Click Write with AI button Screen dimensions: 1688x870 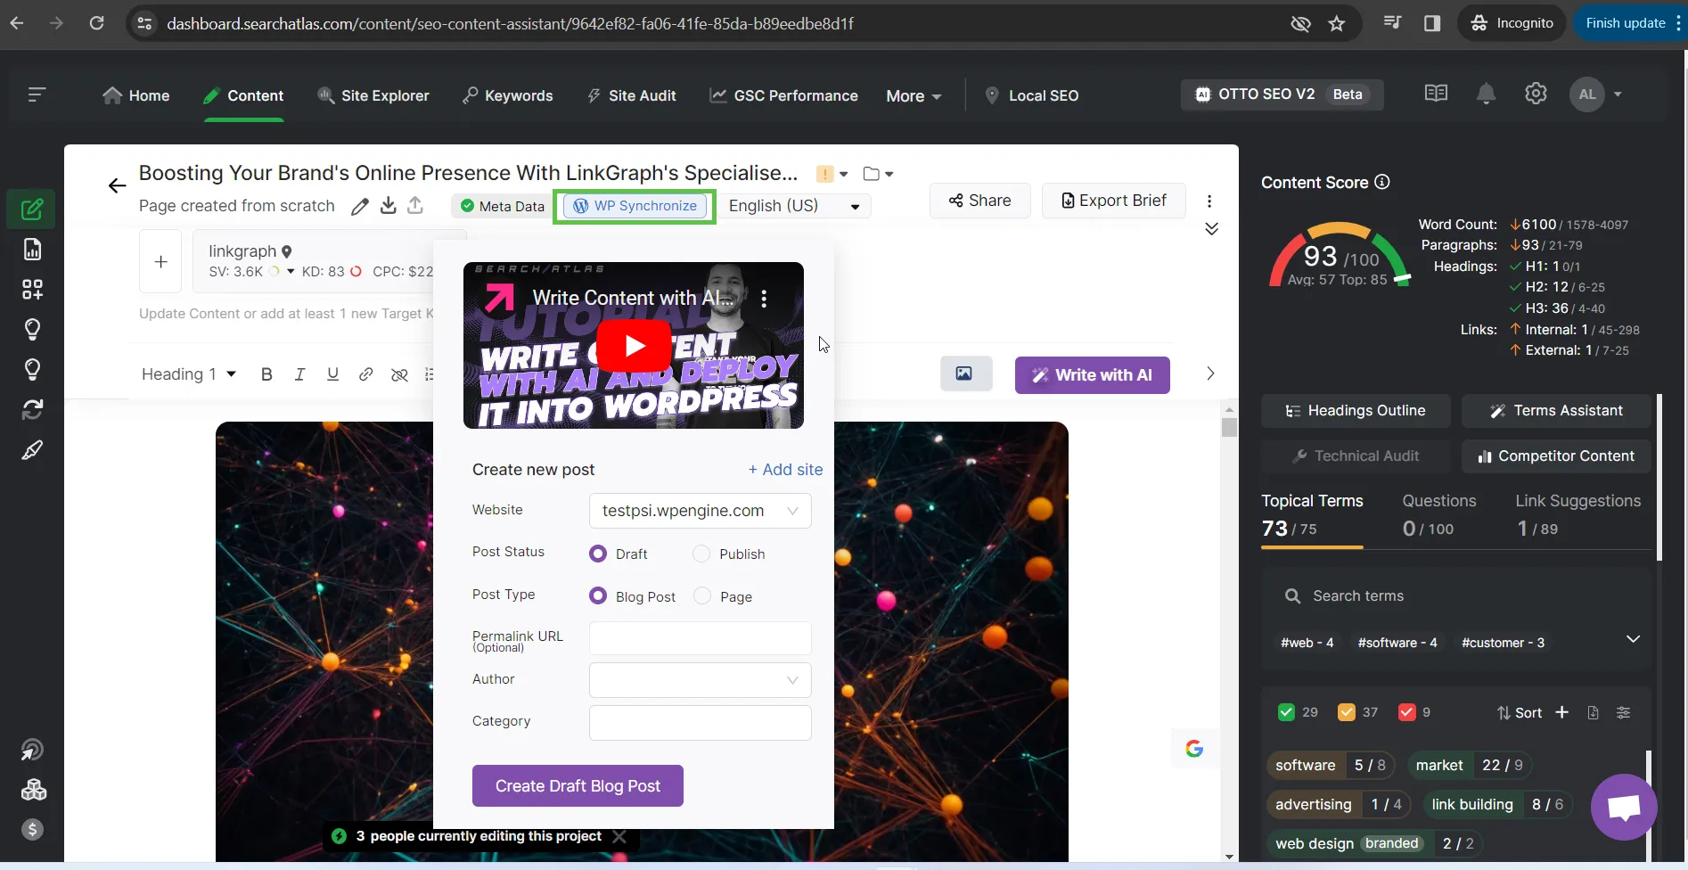coord(1093,375)
